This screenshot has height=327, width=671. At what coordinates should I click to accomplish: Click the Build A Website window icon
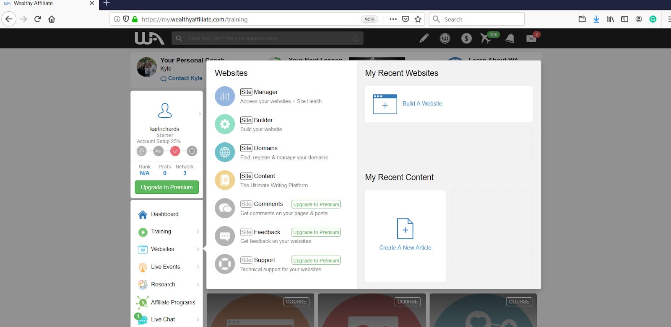point(385,104)
